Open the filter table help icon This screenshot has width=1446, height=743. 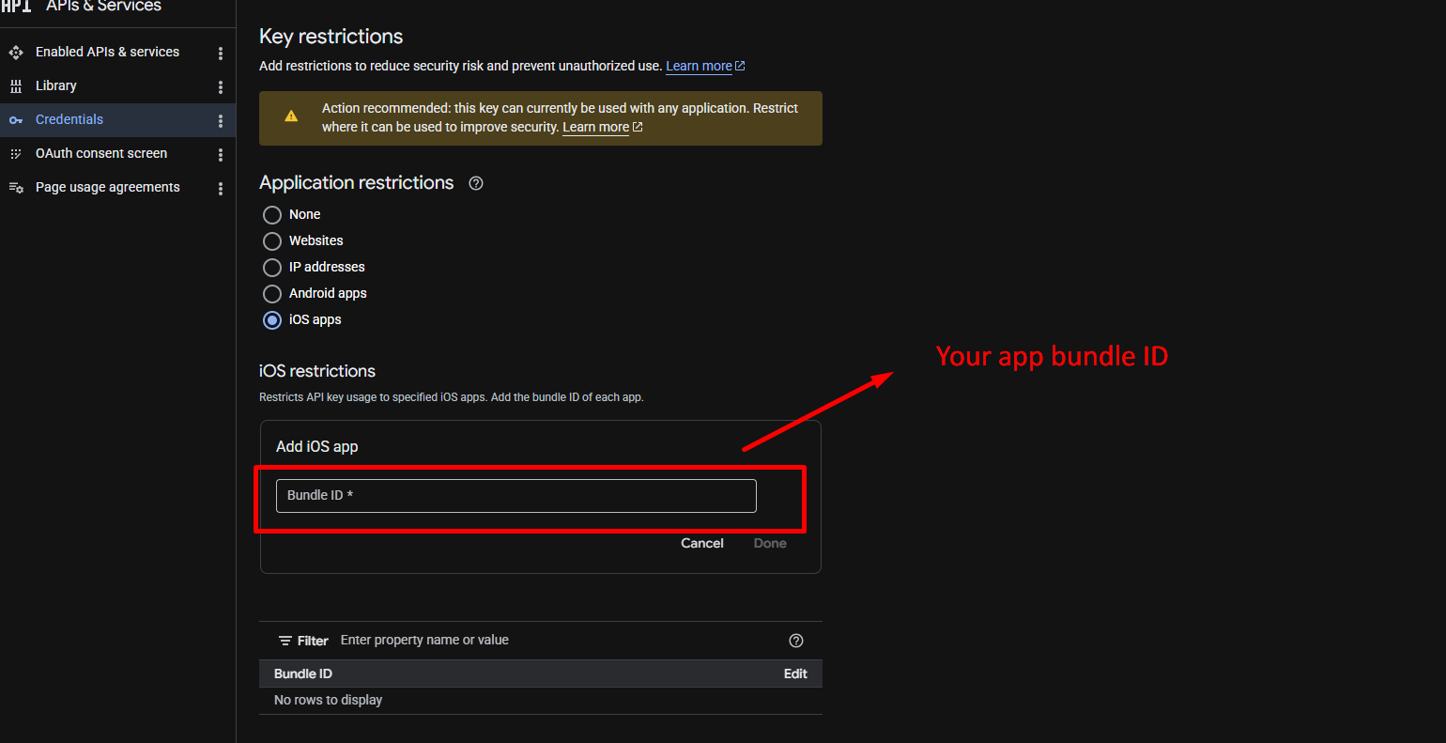796,641
